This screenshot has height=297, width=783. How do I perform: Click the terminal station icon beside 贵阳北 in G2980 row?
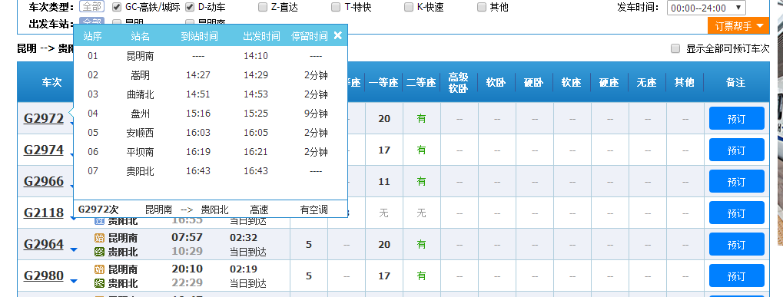(x=99, y=283)
